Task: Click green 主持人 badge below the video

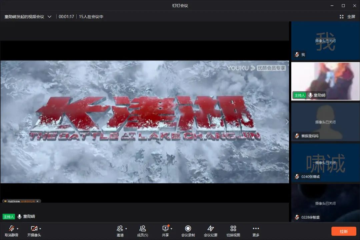Action: tap(9, 217)
